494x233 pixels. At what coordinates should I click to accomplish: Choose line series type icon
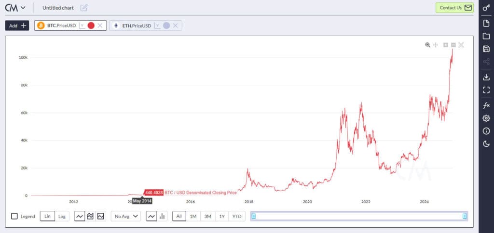(151, 216)
